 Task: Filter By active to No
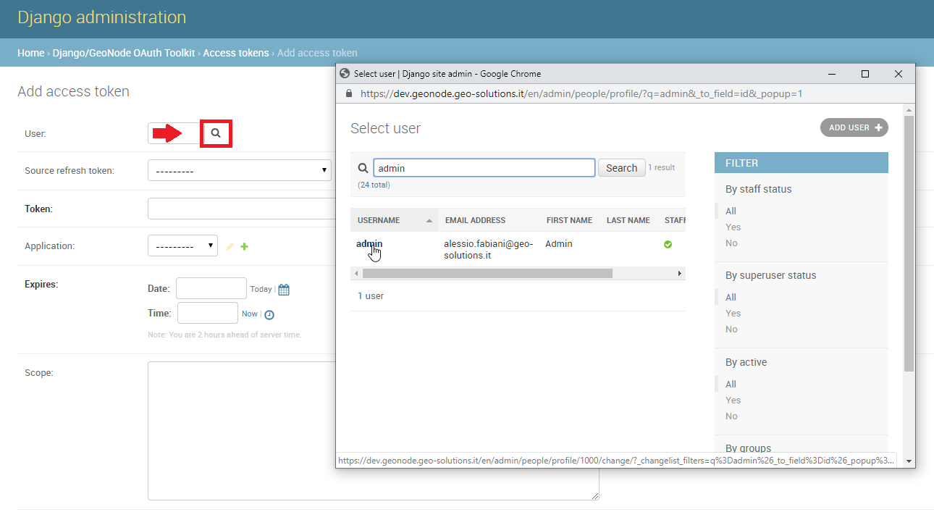731,416
